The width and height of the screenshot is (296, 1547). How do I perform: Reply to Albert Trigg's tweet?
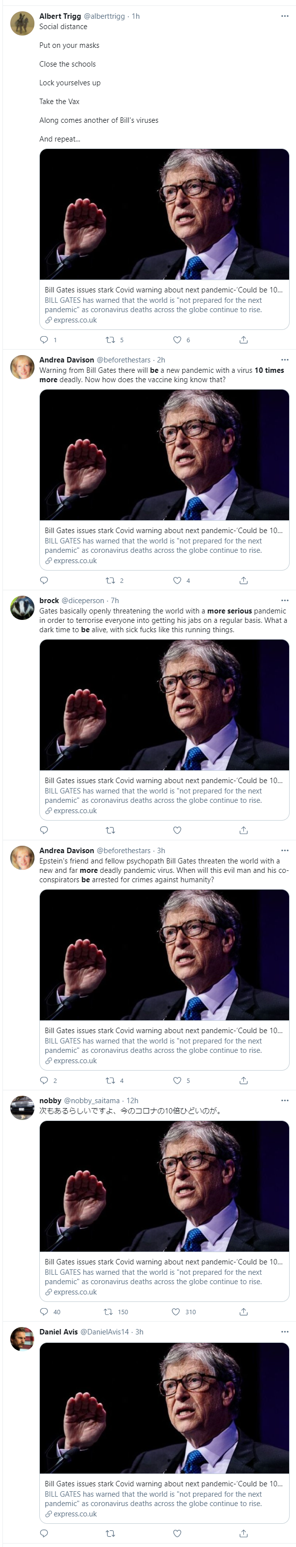44,340
